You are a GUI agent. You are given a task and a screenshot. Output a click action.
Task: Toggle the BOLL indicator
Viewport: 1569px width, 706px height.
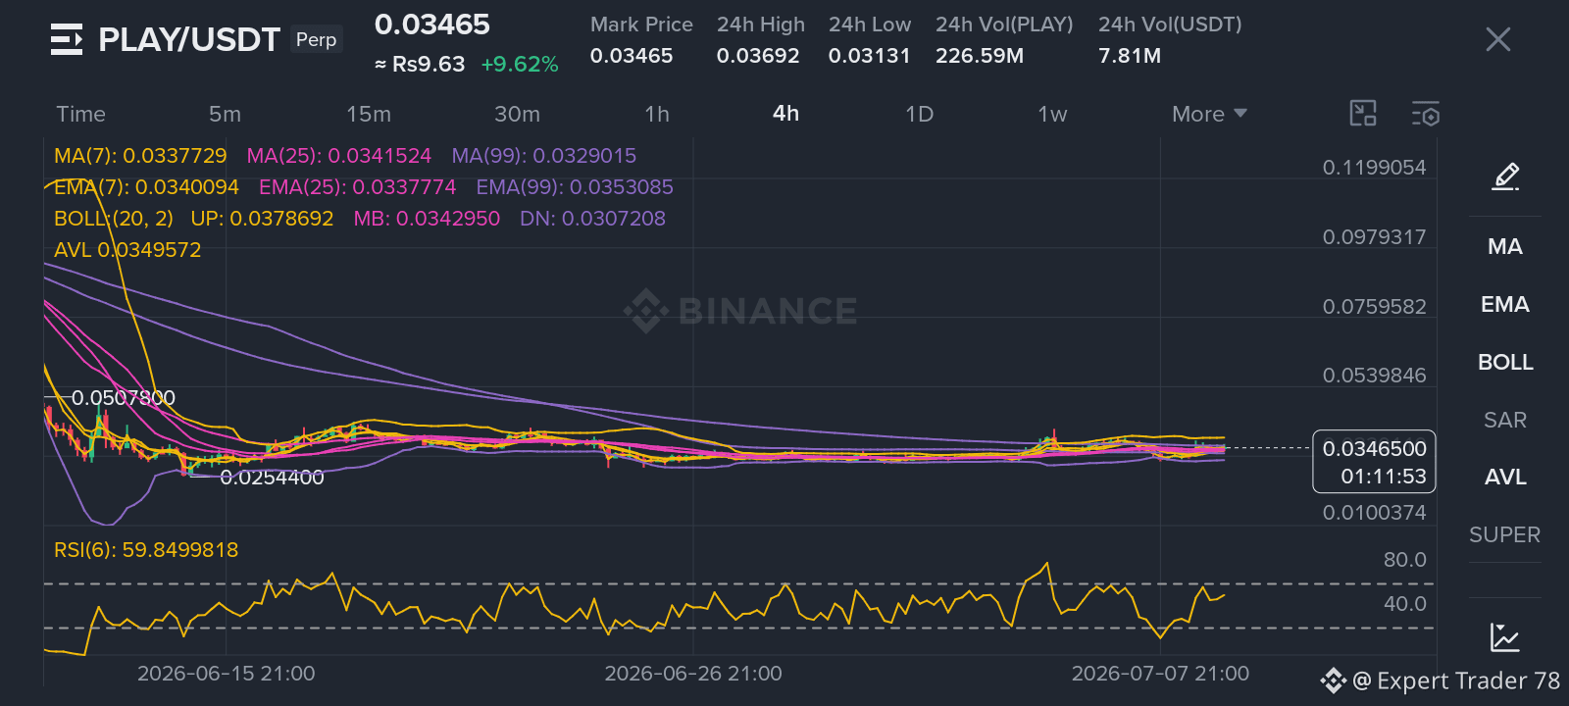click(1505, 363)
